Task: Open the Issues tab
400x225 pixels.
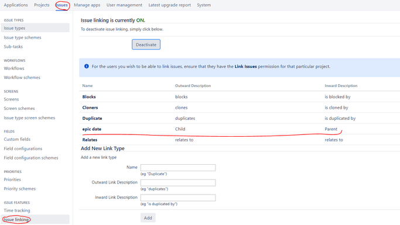Action: (62, 5)
